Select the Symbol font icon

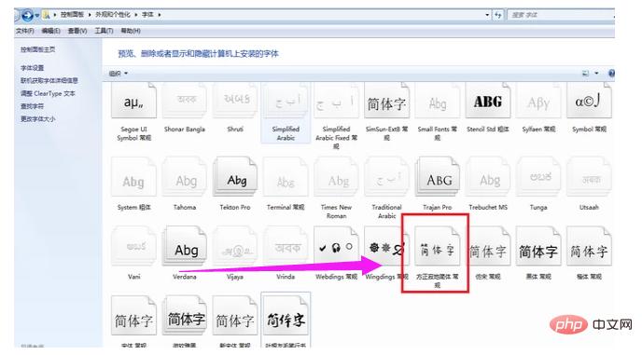pyautogui.click(x=589, y=101)
